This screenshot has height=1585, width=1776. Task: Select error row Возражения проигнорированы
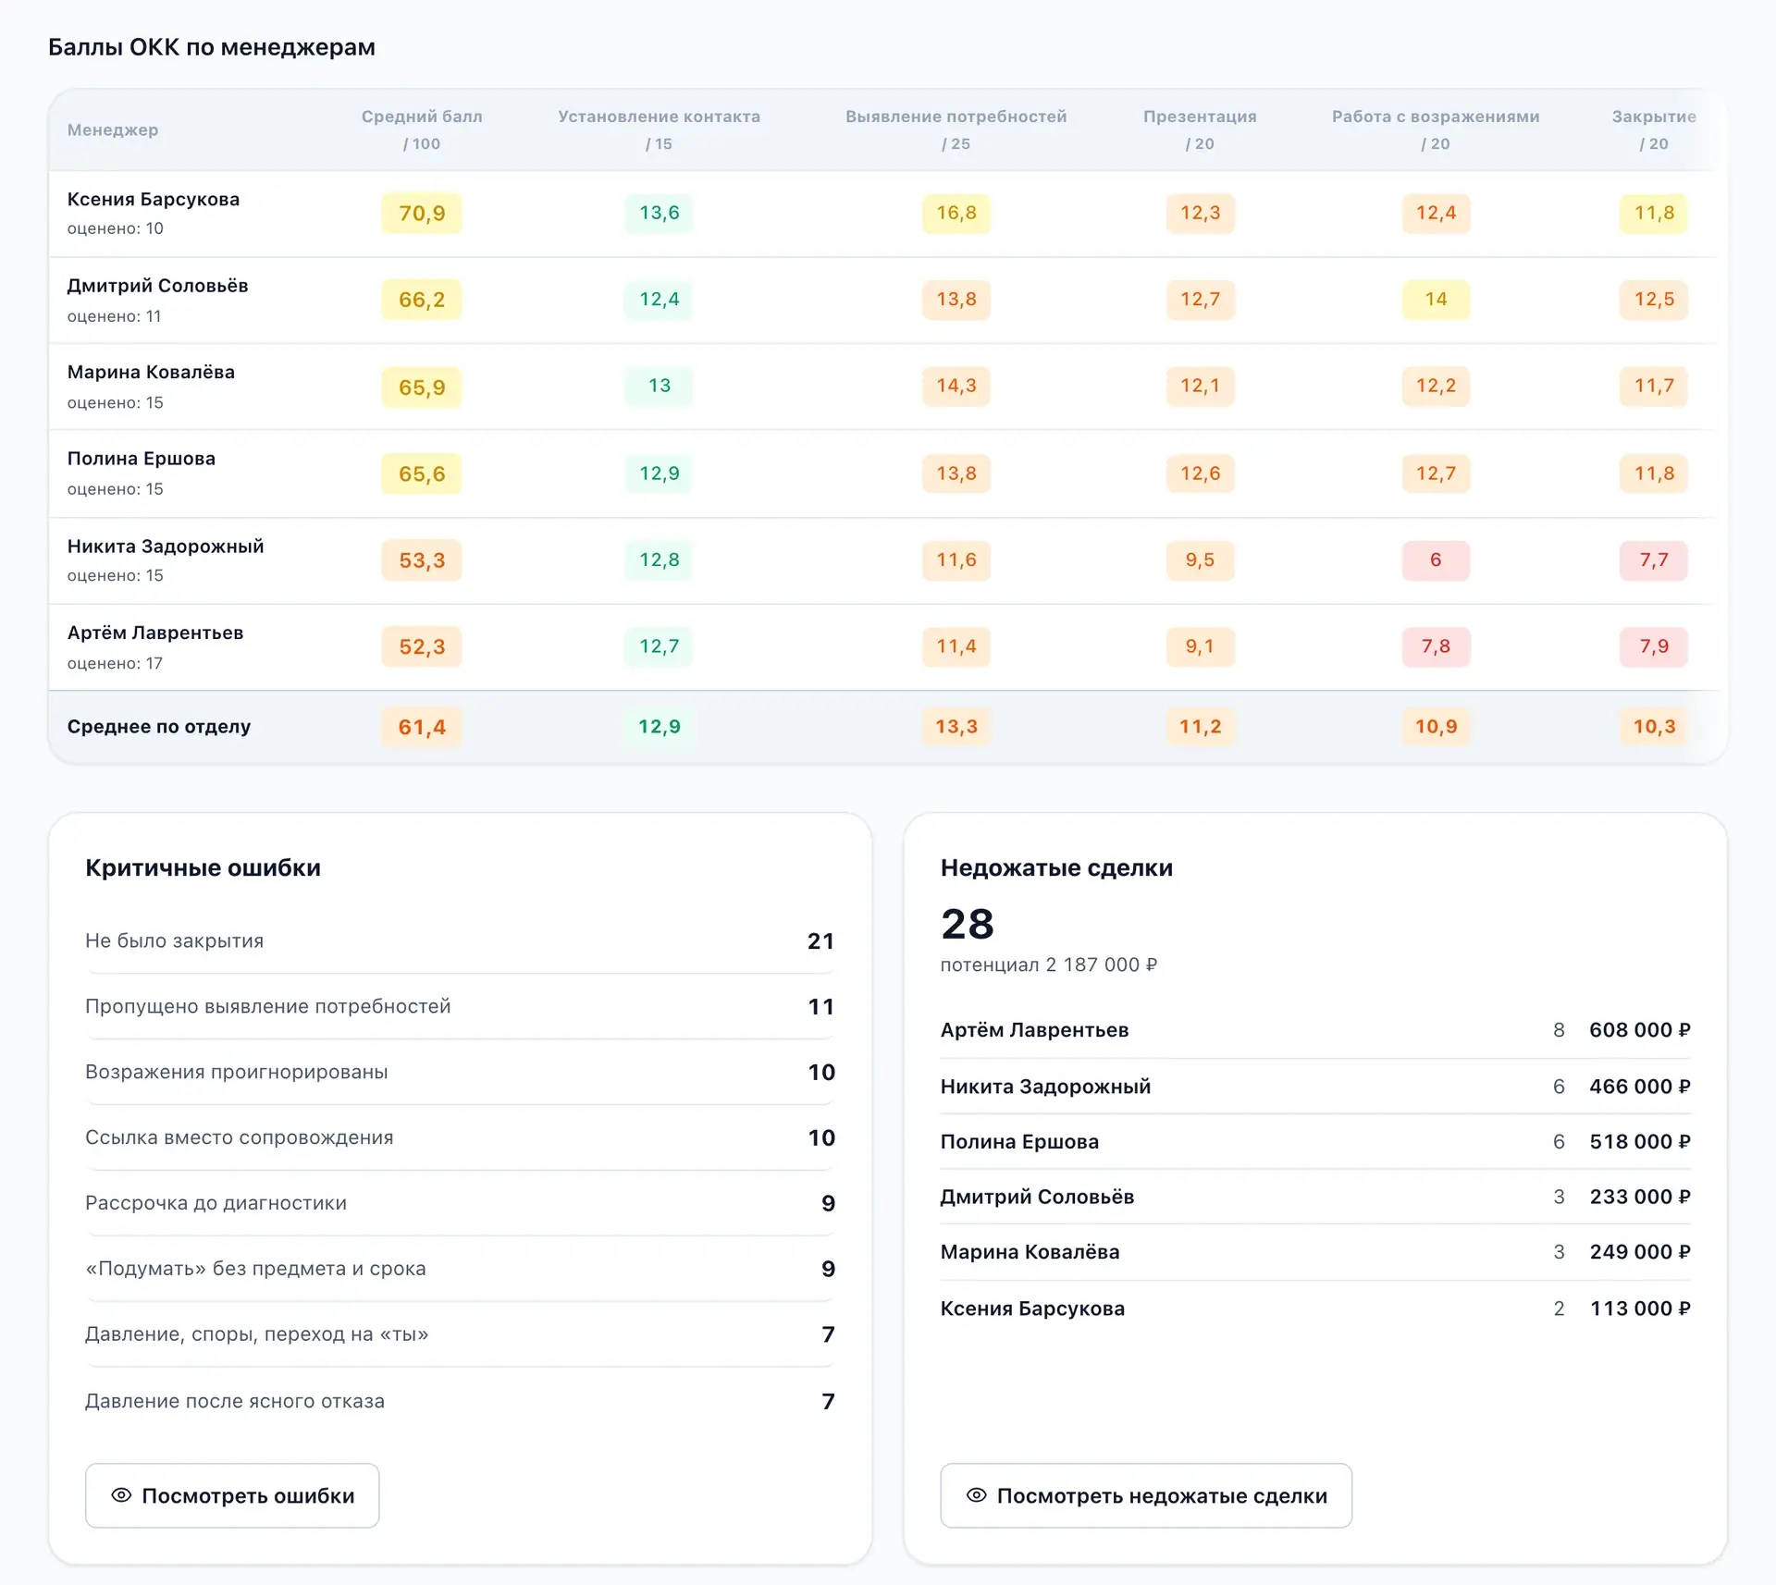460,1073
